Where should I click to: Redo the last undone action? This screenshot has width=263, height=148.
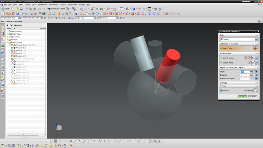pos(44,9)
